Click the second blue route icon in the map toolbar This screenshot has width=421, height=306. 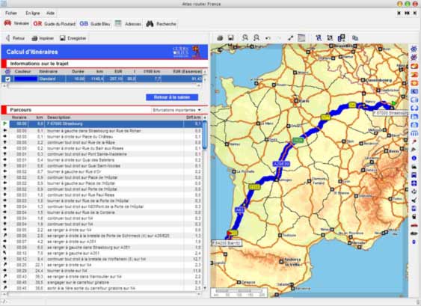[330, 38]
